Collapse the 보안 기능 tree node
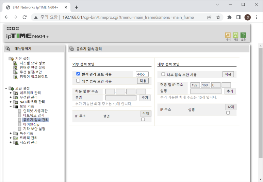This screenshot has height=182, width=263. click(11, 106)
